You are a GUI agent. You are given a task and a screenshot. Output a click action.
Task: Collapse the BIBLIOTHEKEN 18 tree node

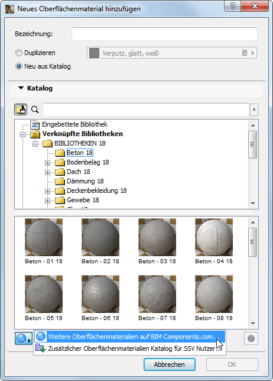coord(35,144)
